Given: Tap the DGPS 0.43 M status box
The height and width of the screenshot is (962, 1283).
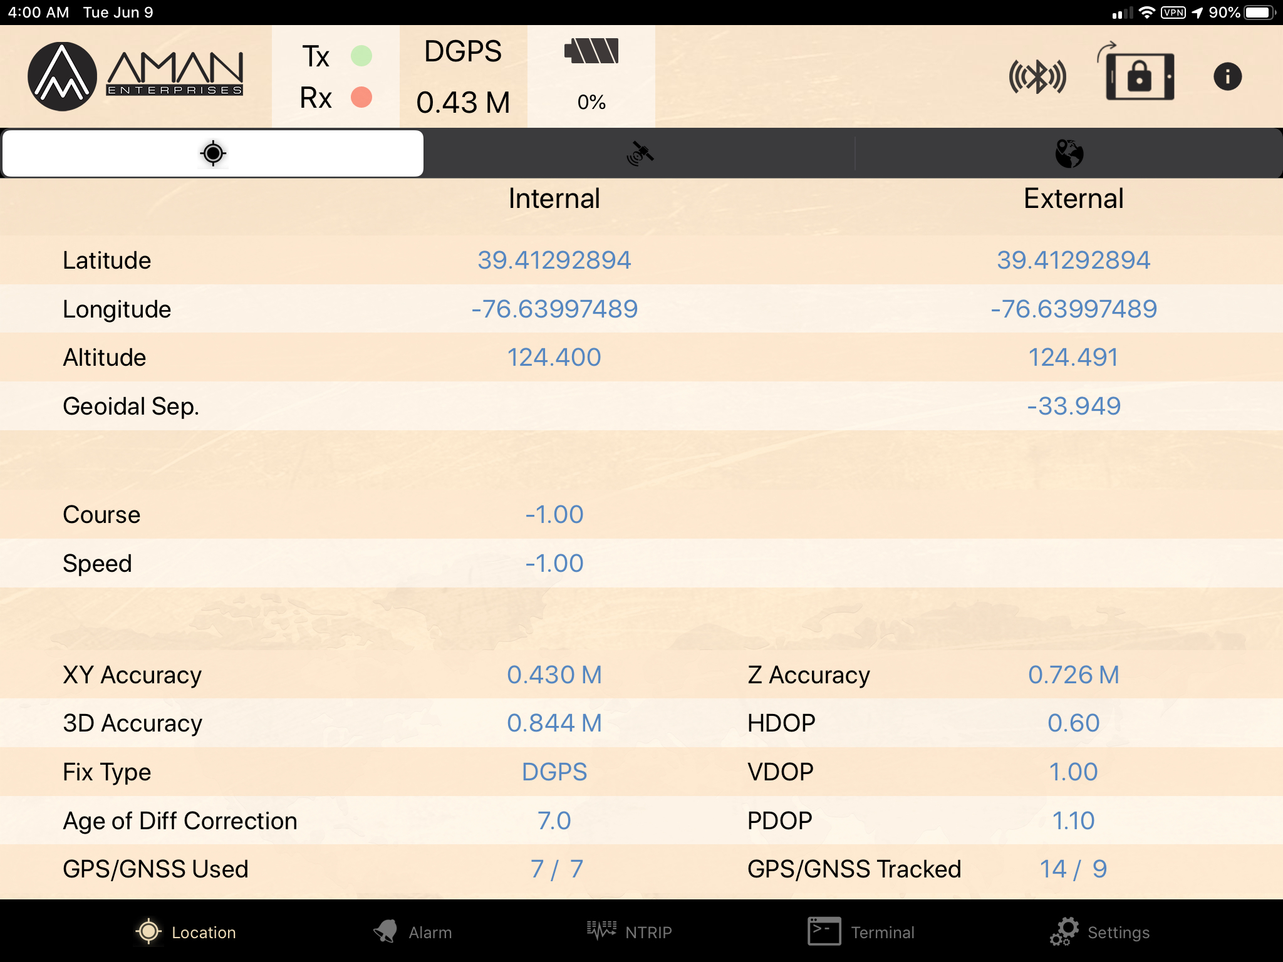Looking at the screenshot, I should [463, 76].
